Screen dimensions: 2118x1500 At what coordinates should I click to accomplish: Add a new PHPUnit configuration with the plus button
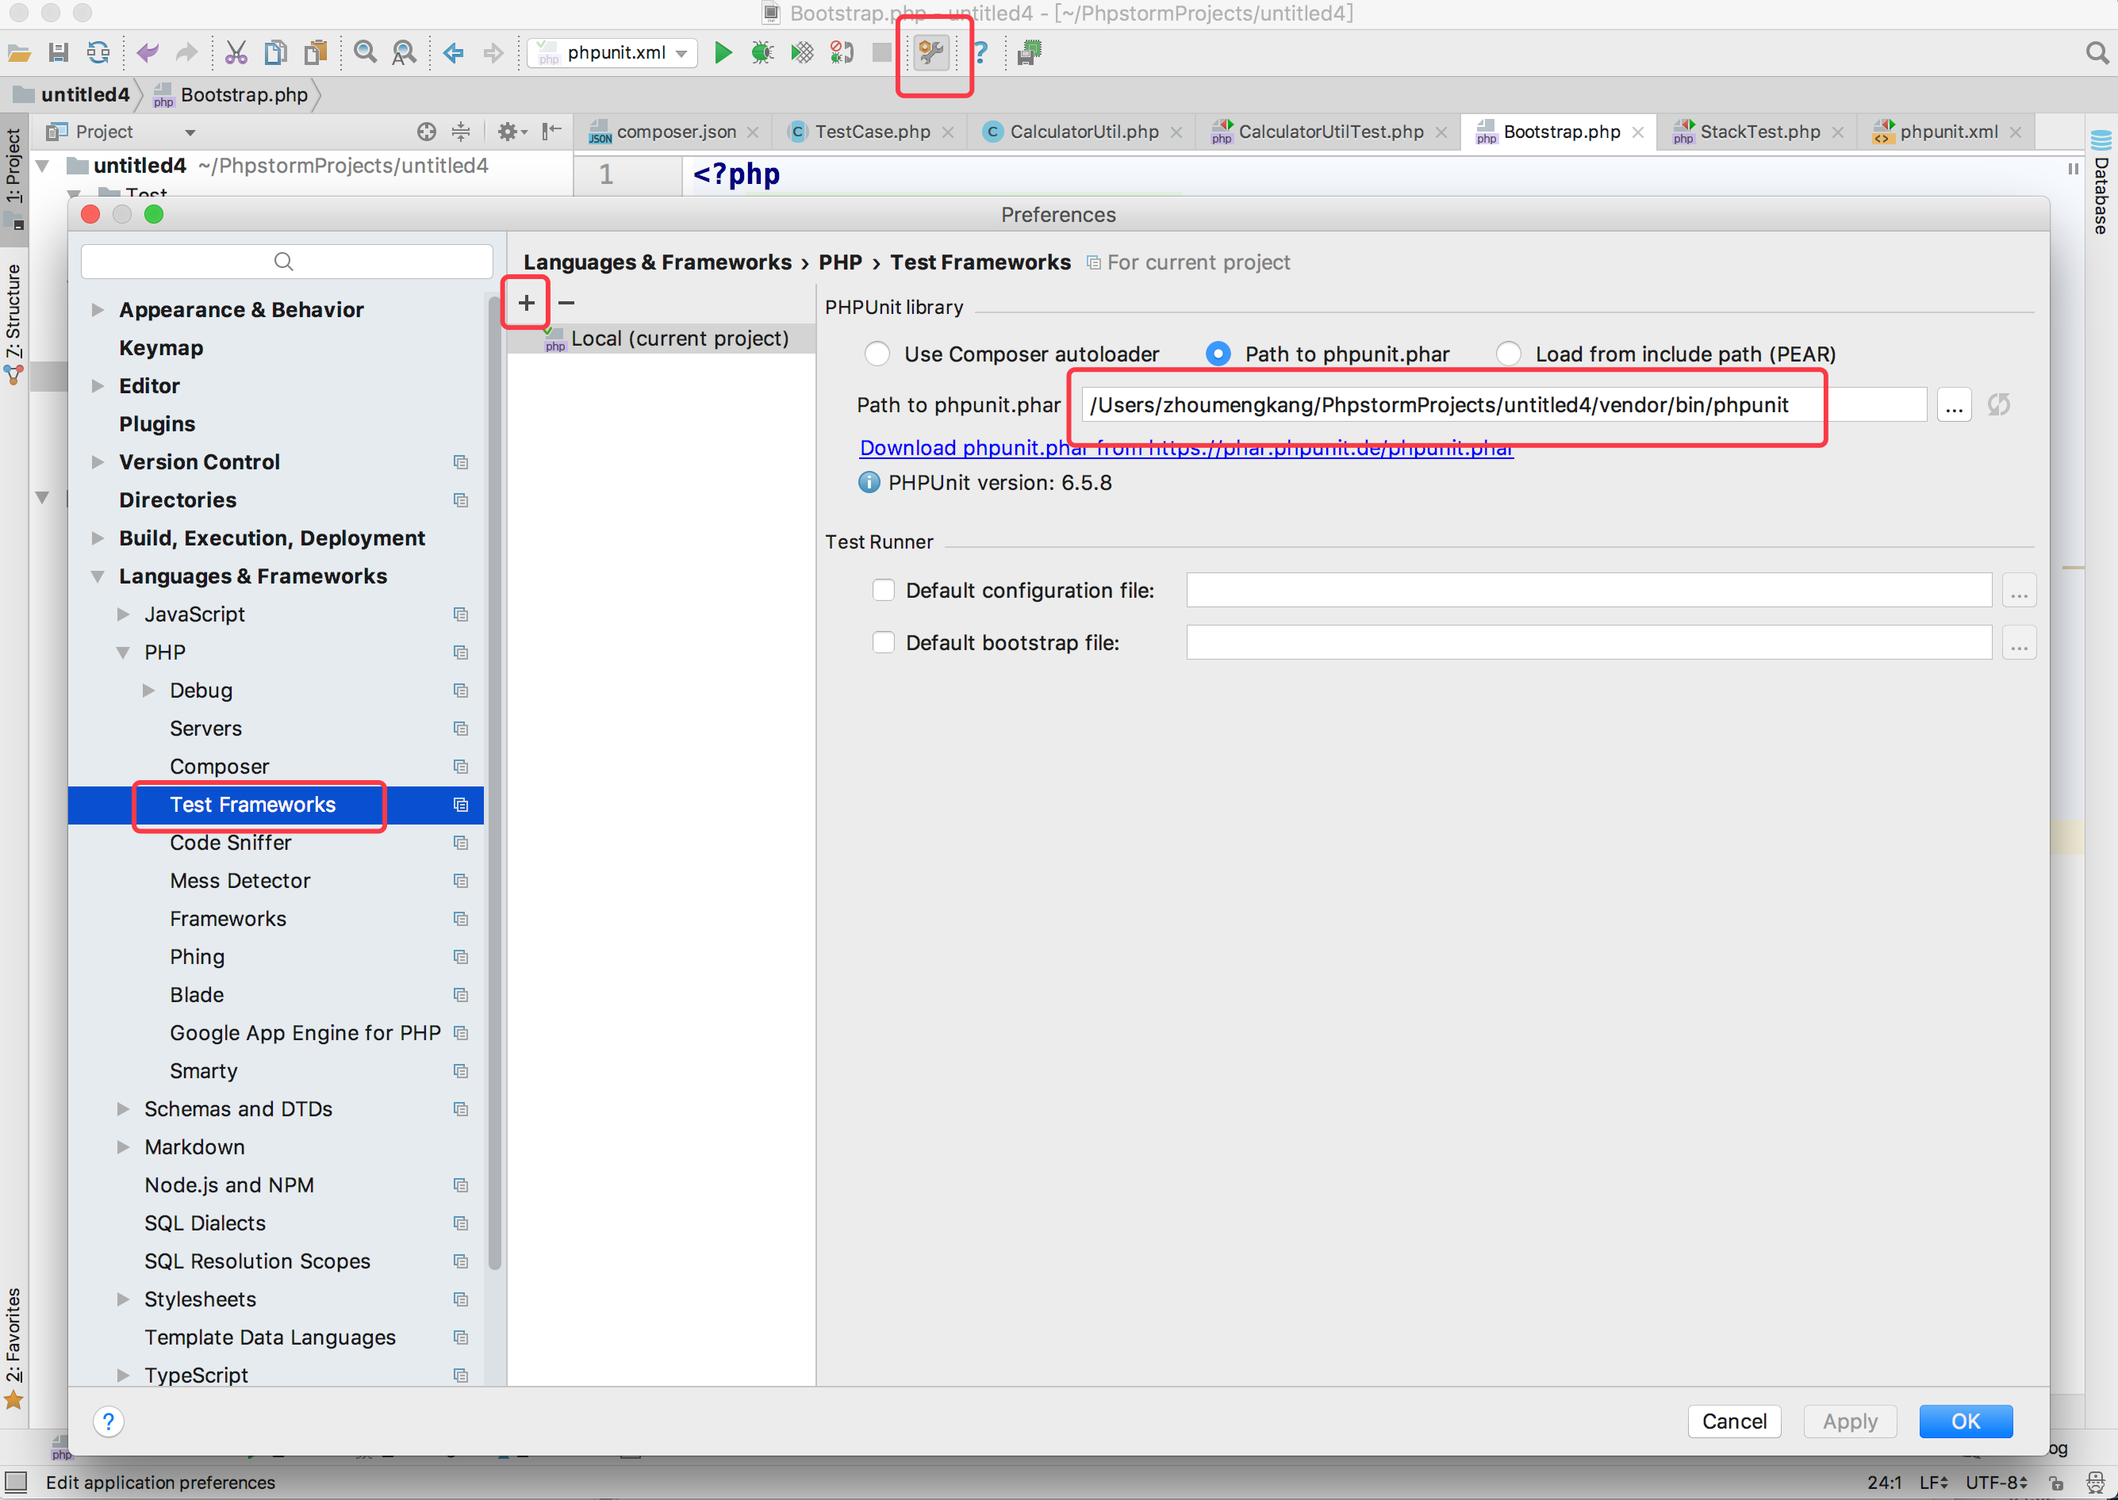click(526, 302)
